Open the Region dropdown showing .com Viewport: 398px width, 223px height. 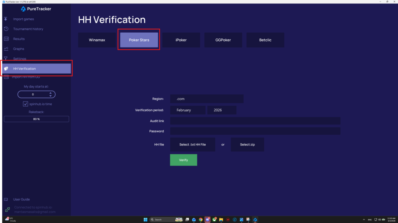coord(207,99)
